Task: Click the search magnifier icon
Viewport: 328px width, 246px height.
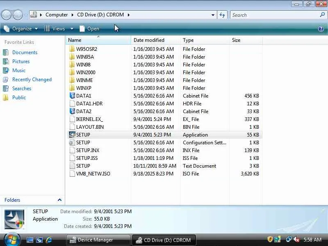Action: point(322,15)
